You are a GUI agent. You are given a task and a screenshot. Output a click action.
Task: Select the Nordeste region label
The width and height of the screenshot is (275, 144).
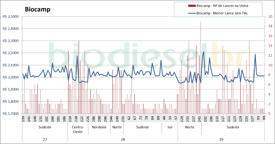click(99, 127)
